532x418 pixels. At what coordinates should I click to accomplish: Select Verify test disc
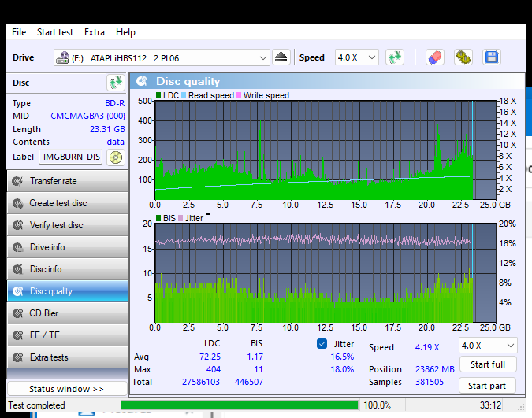[x=68, y=225]
